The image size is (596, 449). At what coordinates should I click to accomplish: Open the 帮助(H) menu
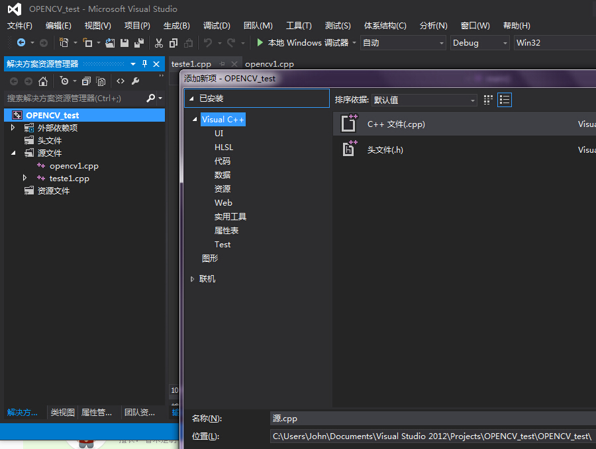click(x=517, y=25)
